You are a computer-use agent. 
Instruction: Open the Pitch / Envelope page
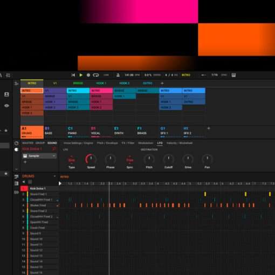click(x=107, y=143)
